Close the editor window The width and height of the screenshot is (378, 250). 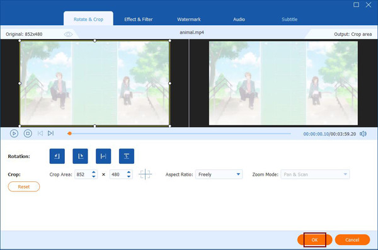click(x=369, y=4)
